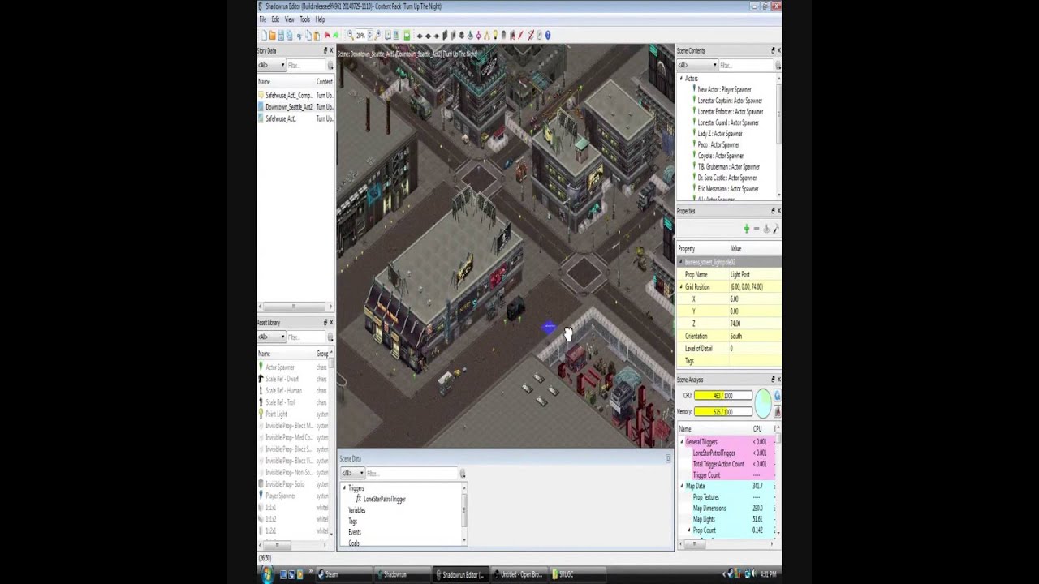Click the Story Data filter field
This screenshot has height=584, width=1039.
pos(306,65)
